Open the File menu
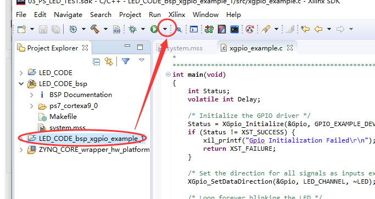 tap(21, 15)
